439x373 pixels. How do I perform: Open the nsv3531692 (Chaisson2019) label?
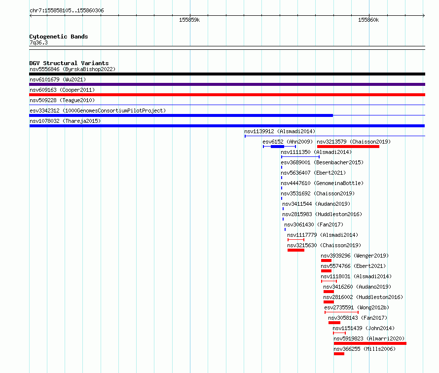coord(318,193)
